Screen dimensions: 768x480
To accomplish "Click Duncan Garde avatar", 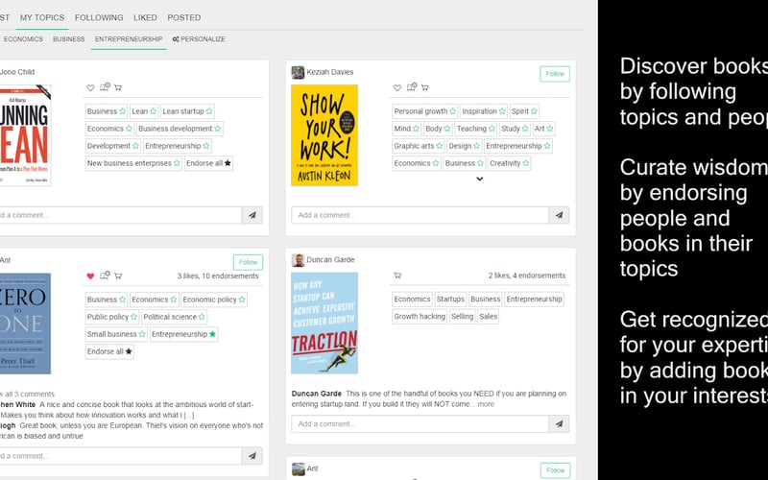I will pyautogui.click(x=298, y=260).
